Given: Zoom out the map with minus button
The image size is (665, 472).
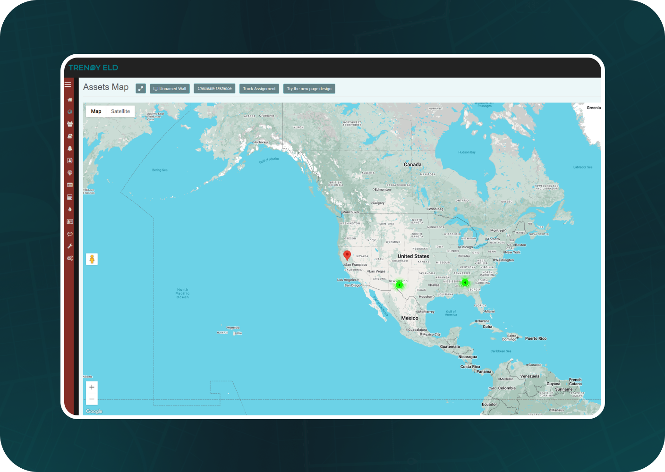Looking at the screenshot, I should click(x=92, y=399).
